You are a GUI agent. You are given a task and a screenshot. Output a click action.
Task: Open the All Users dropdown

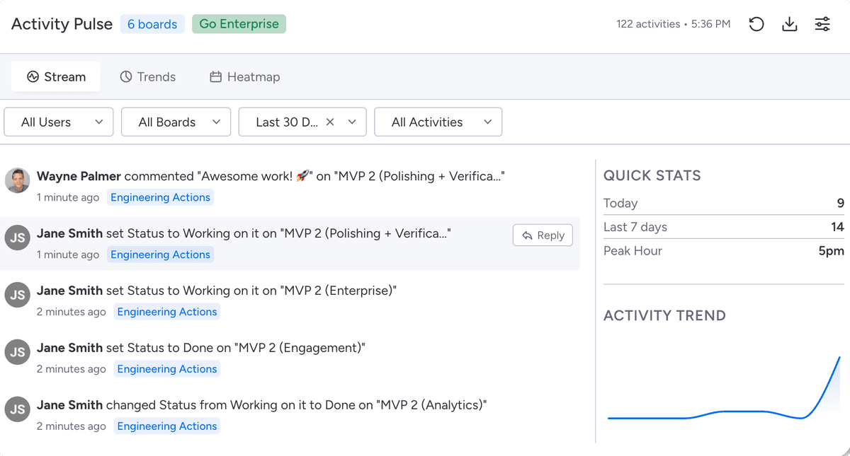tap(58, 122)
